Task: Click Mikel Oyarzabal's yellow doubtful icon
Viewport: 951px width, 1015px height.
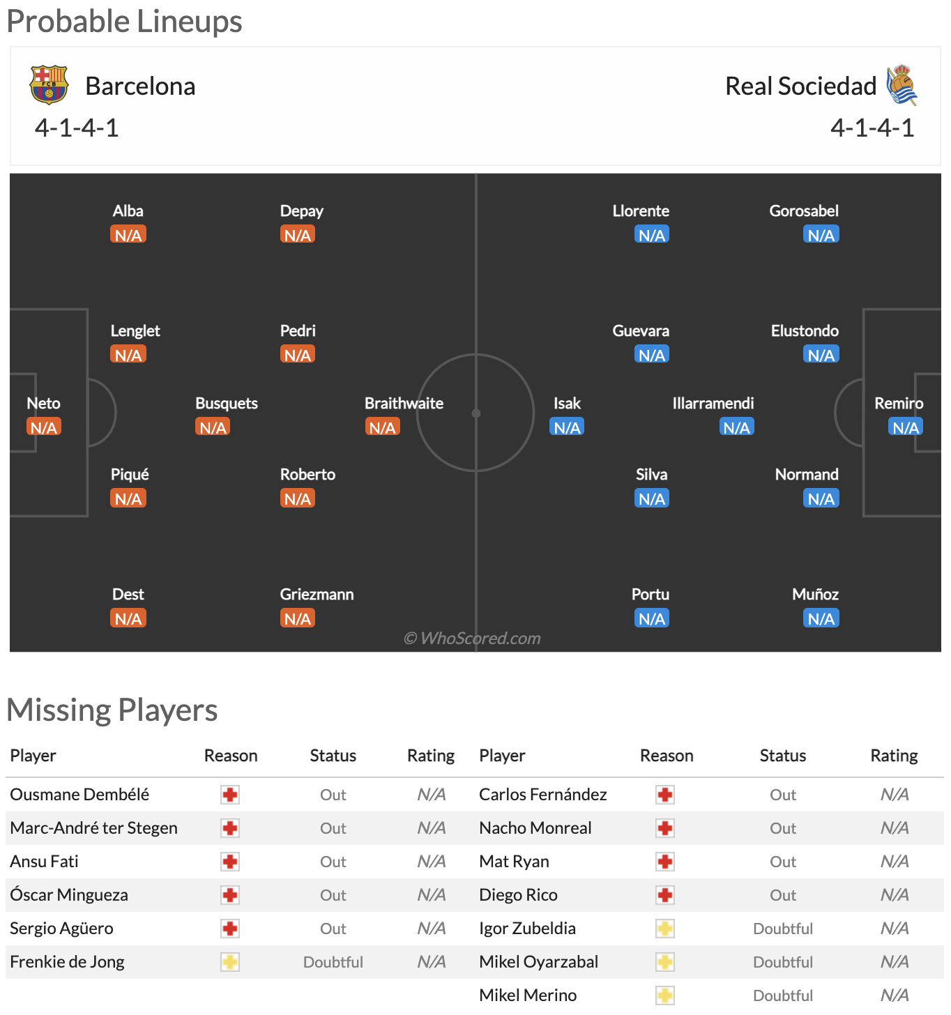Action: [x=665, y=962]
